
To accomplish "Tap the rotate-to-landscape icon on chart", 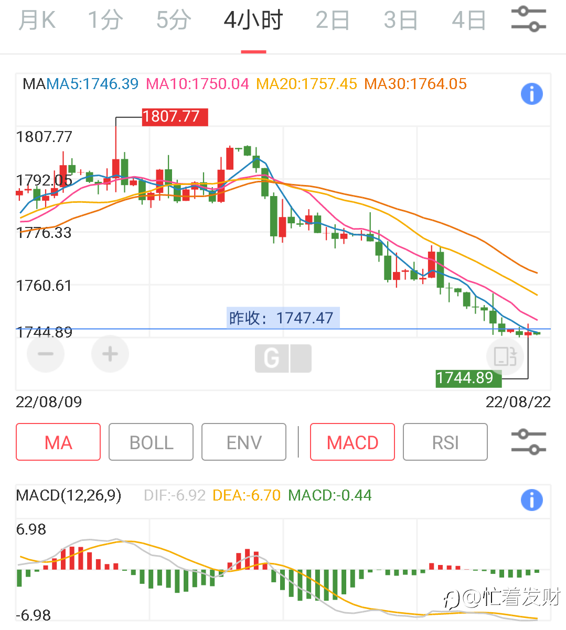I will tap(506, 356).
